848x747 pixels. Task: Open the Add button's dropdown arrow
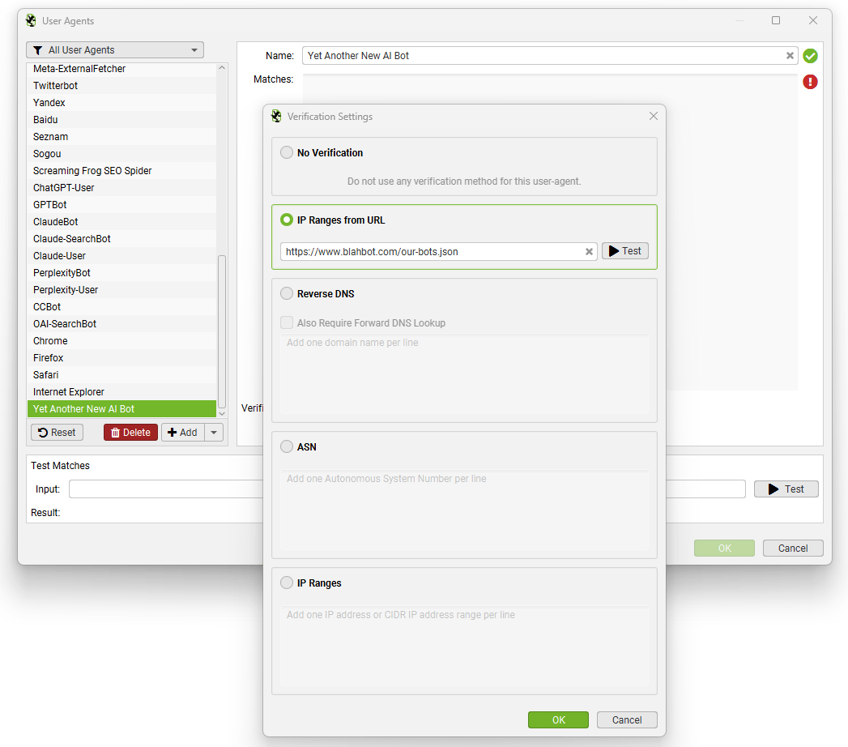[x=213, y=432]
